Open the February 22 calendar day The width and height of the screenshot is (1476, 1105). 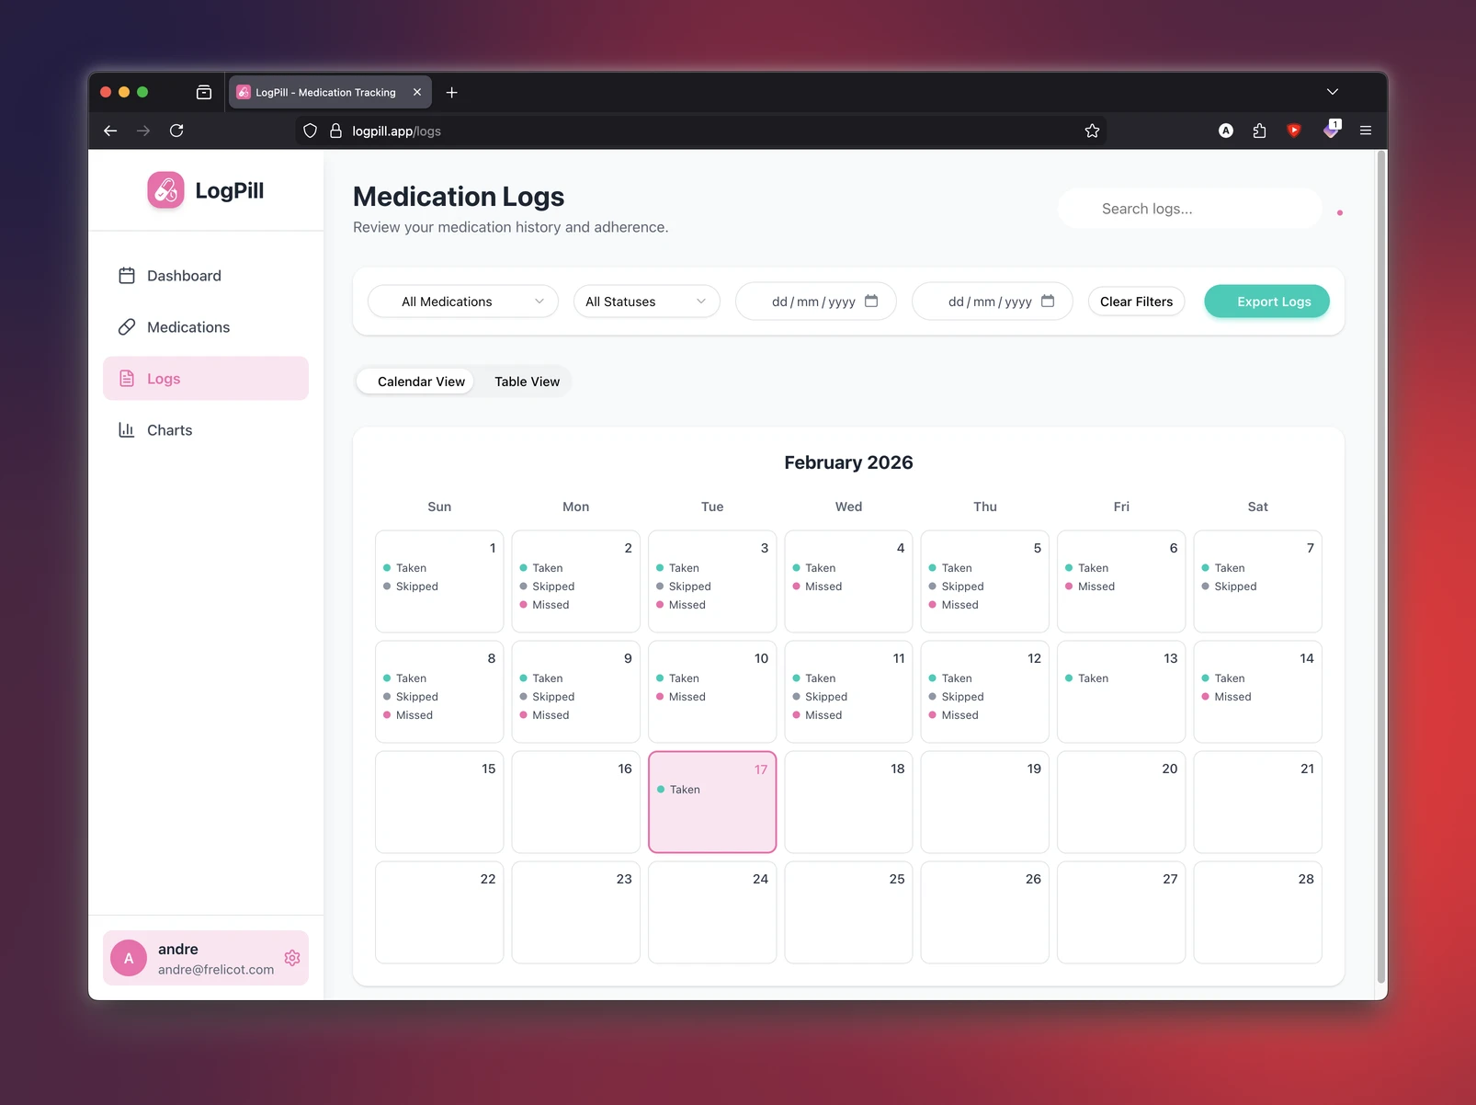(439, 912)
